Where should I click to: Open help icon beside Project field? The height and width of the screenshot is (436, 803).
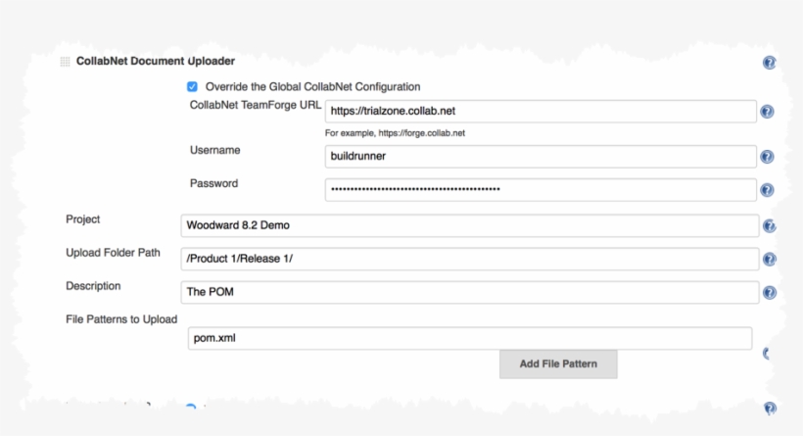point(769,226)
